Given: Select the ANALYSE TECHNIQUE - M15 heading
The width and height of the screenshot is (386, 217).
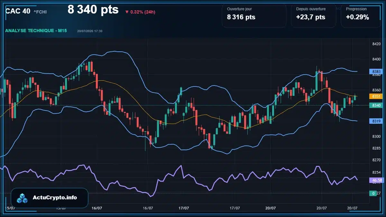Looking at the screenshot, I should tap(35, 31).
